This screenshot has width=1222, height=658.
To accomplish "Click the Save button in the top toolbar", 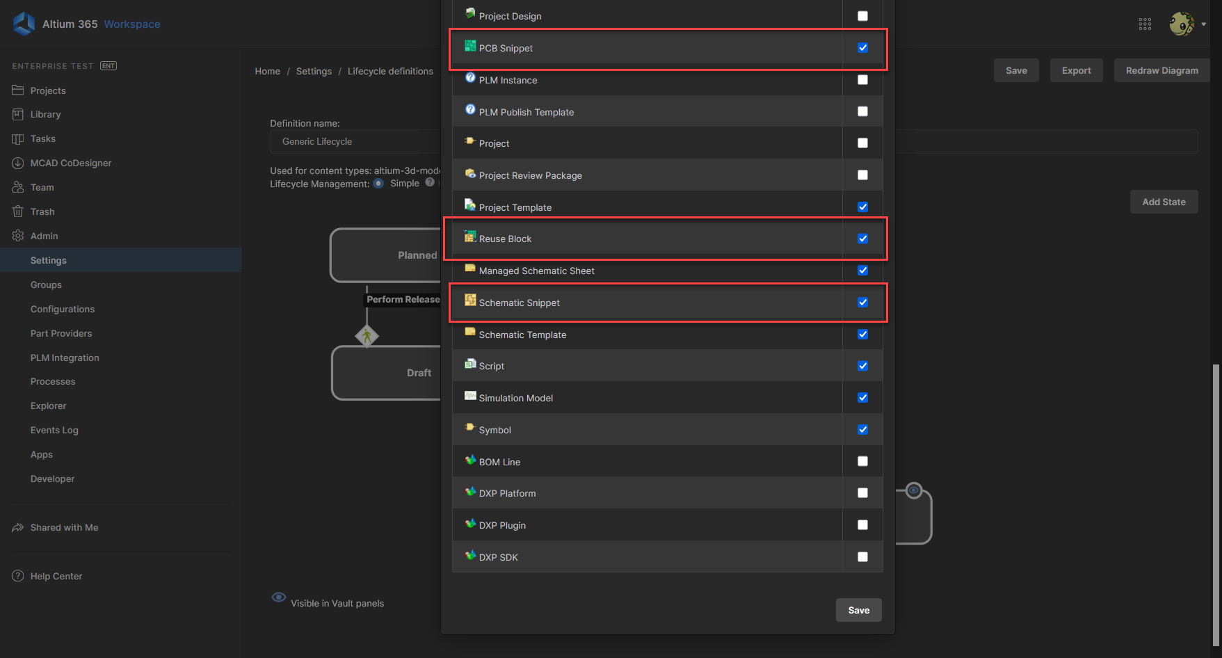I will tap(1016, 70).
